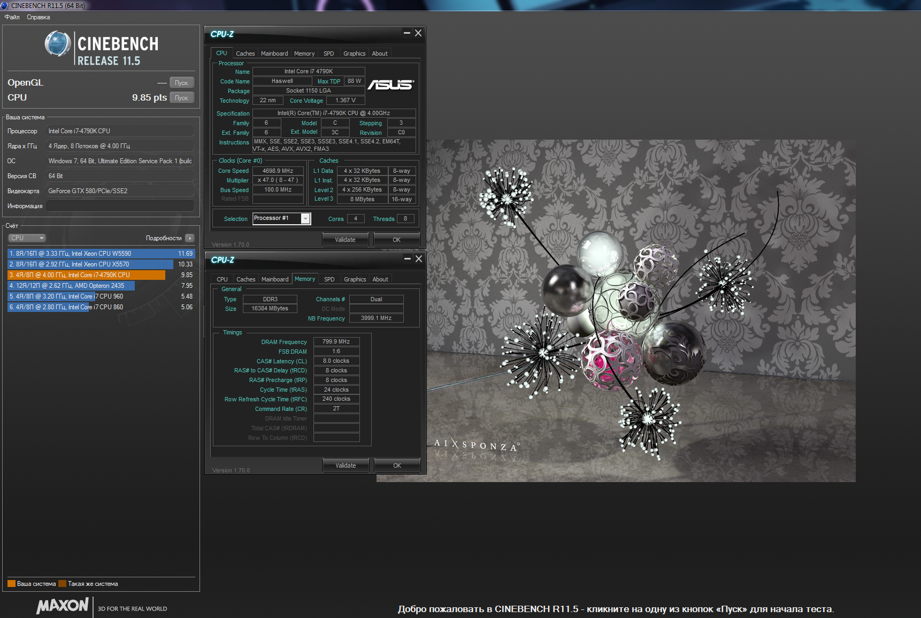Open Mainboard tab in lower CPU-Z window
Screen dimensions: 921x618
point(275,279)
